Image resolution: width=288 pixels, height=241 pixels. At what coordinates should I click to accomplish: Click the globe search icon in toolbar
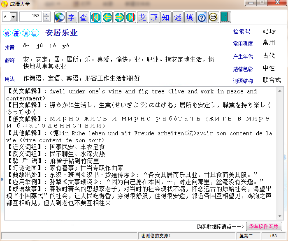(x=60, y=17)
